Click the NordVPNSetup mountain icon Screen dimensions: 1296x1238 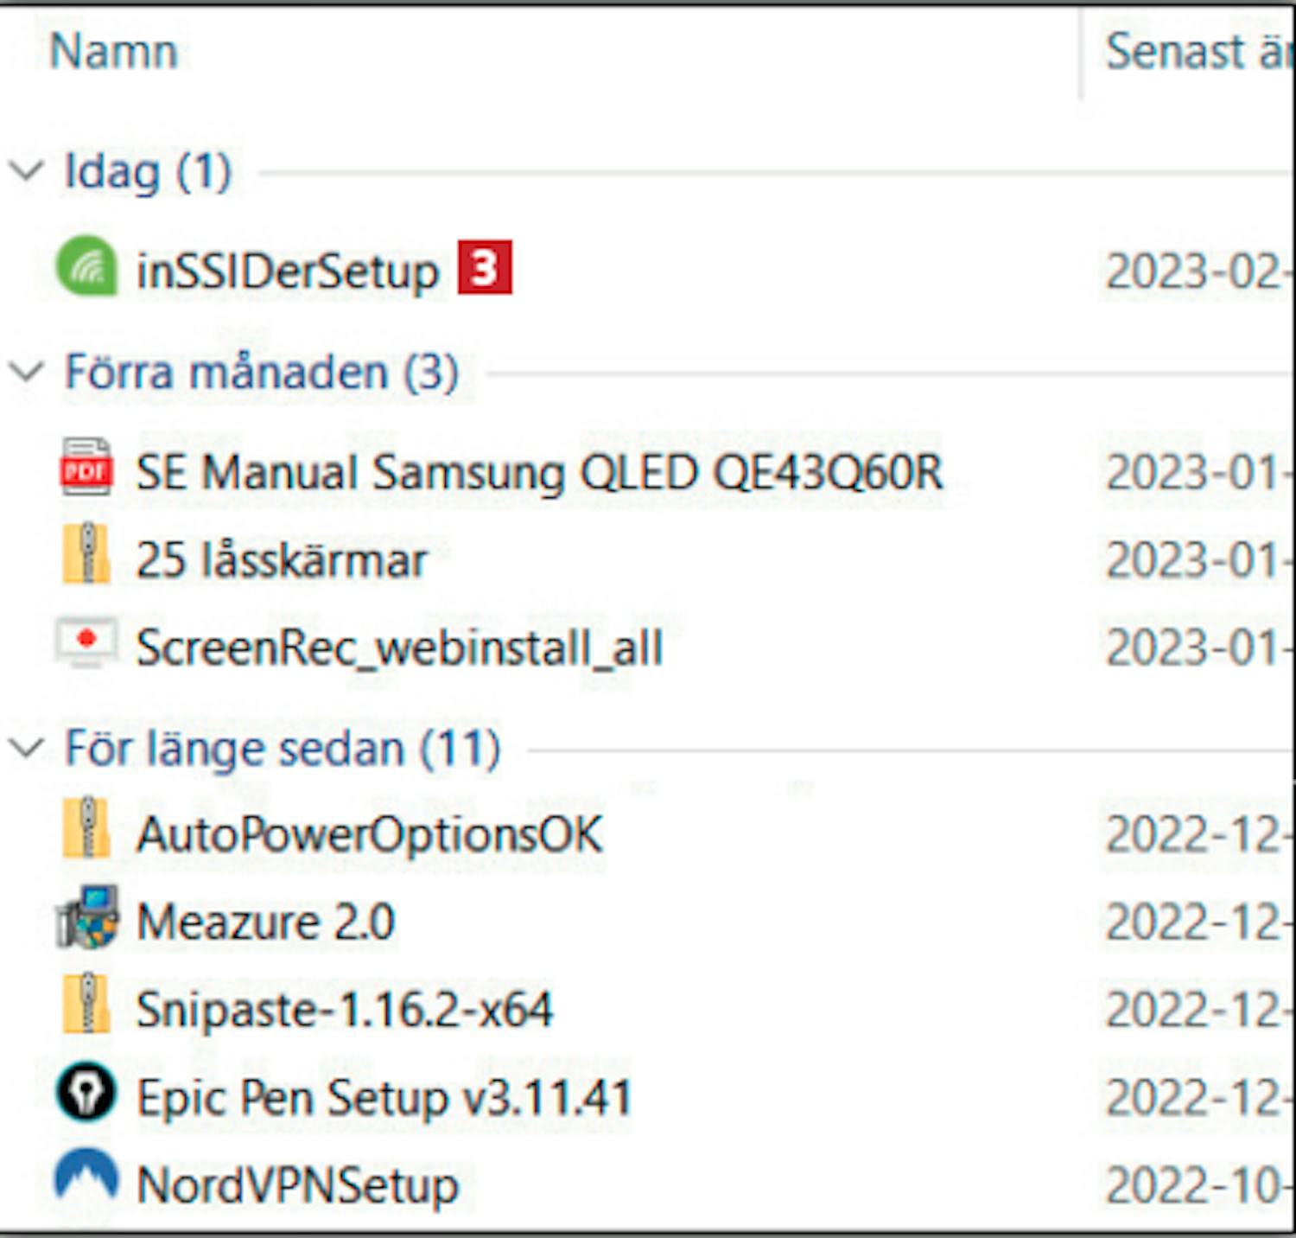coord(86,1178)
